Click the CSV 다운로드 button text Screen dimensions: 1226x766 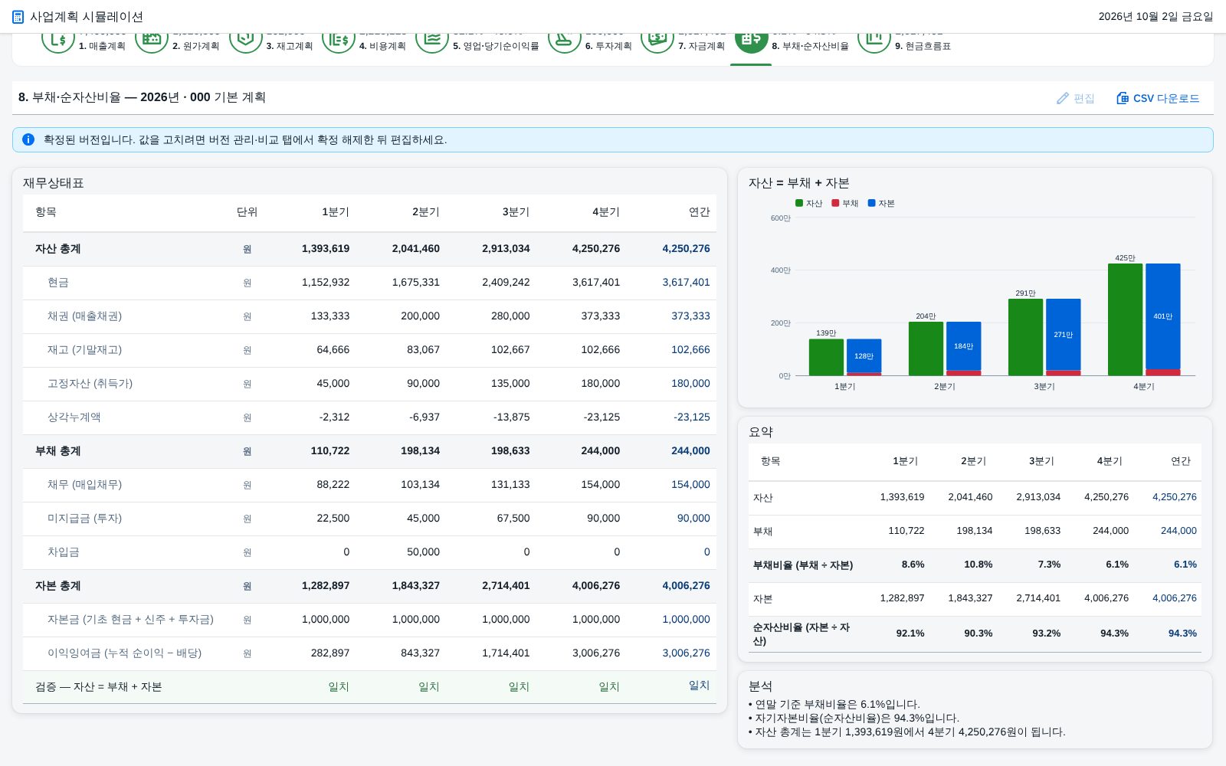tap(1166, 98)
